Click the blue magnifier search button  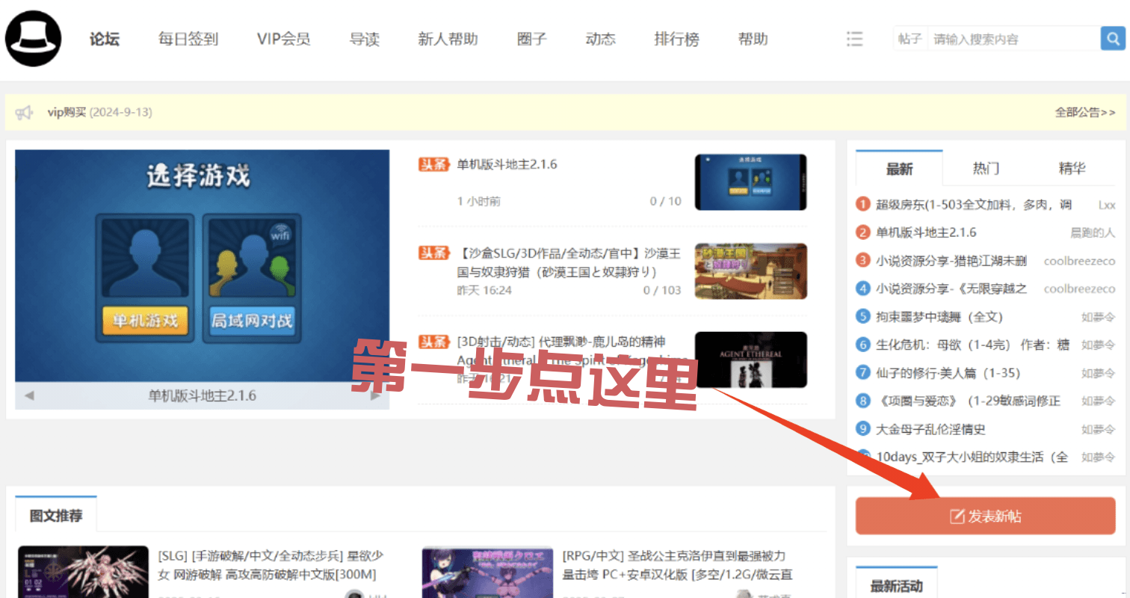pos(1112,39)
